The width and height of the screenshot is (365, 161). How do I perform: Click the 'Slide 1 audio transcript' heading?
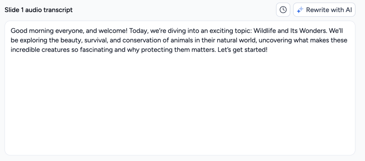pyautogui.click(x=38, y=10)
